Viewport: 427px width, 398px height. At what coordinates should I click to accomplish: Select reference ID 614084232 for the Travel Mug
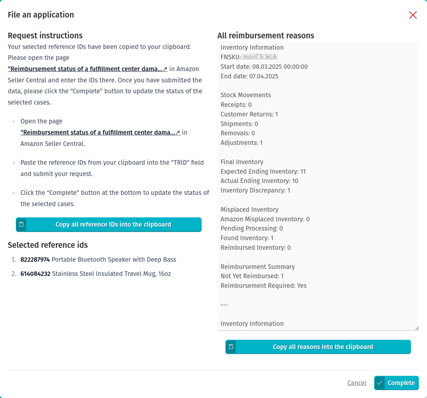pyautogui.click(x=35, y=274)
